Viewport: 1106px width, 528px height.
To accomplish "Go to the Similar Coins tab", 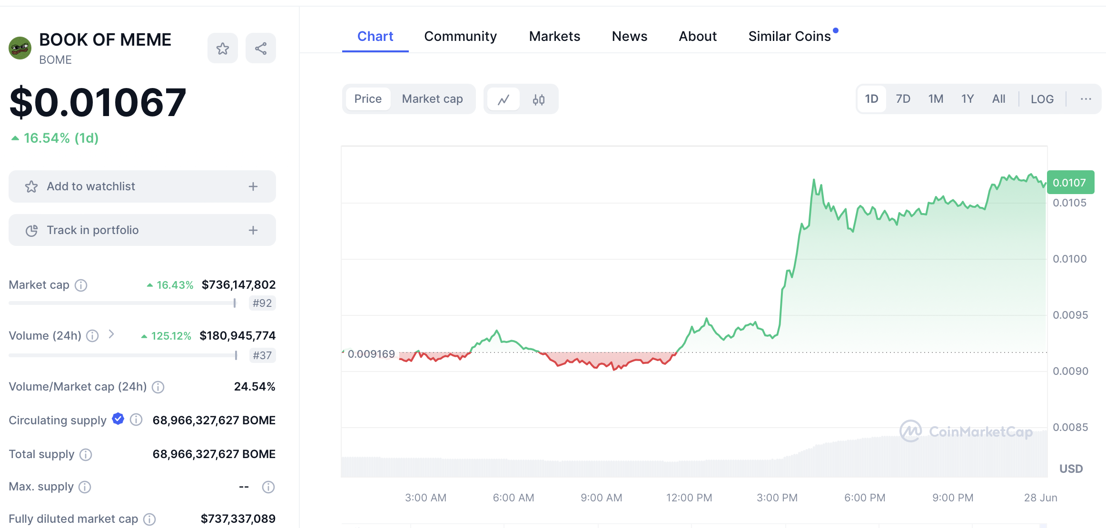I will click(x=789, y=37).
